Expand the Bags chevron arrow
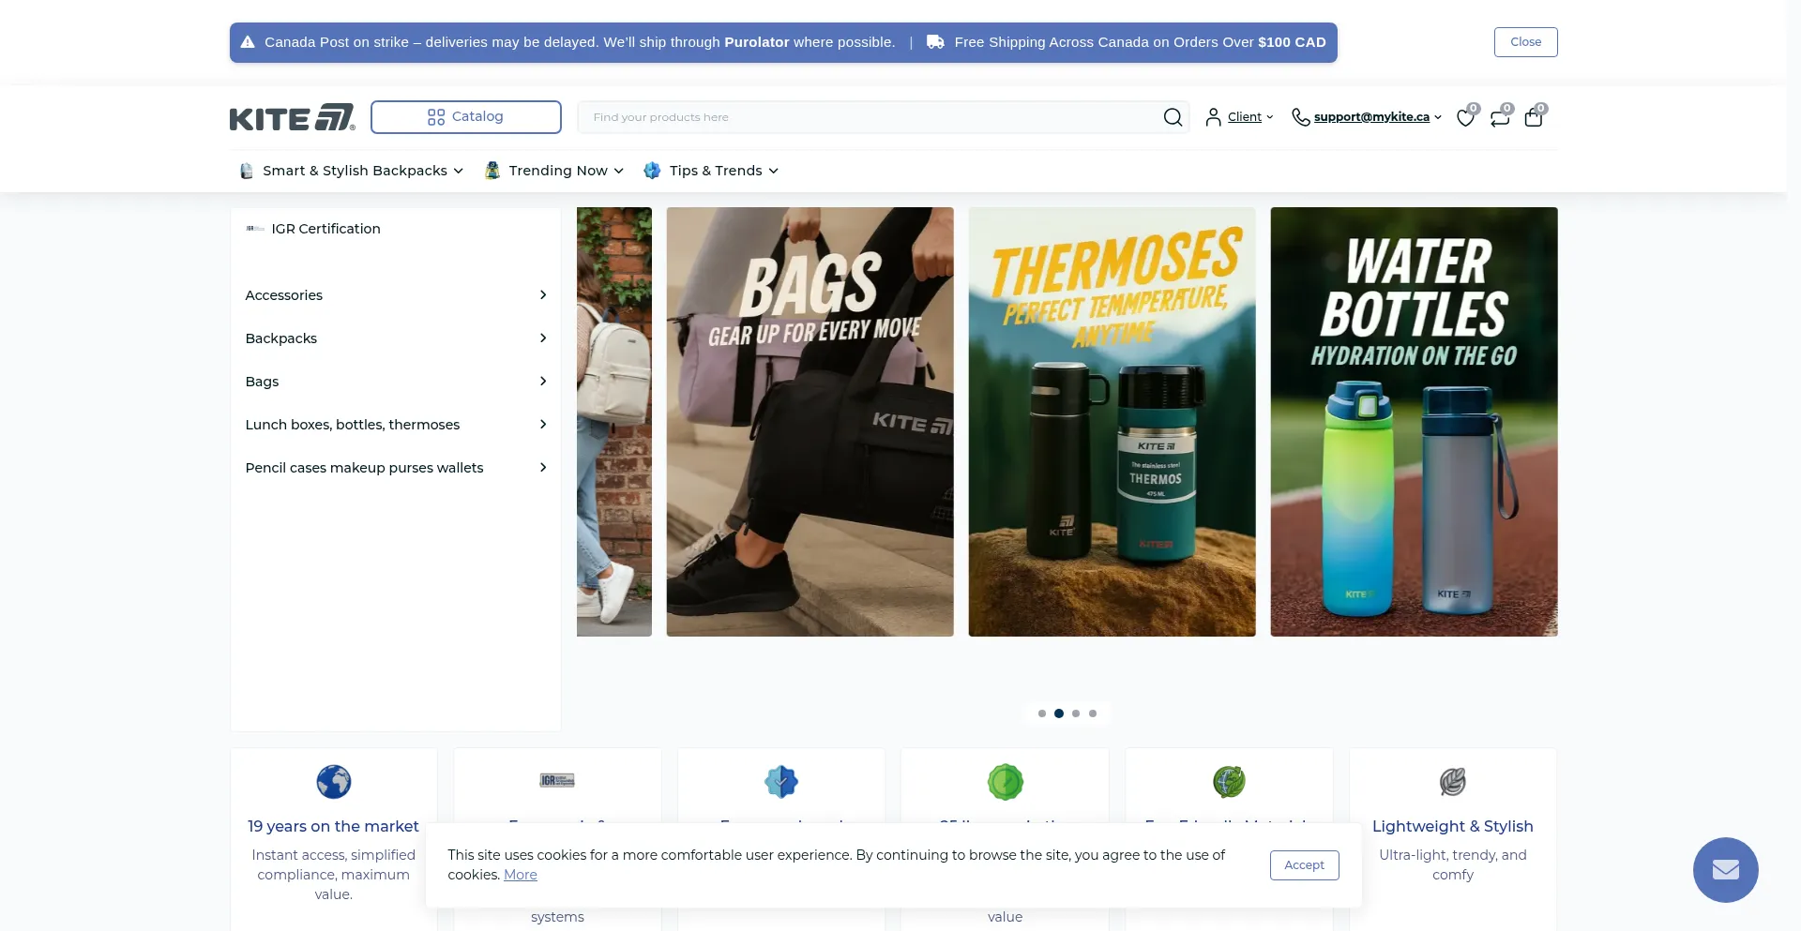The image size is (1801, 931). [x=543, y=382]
